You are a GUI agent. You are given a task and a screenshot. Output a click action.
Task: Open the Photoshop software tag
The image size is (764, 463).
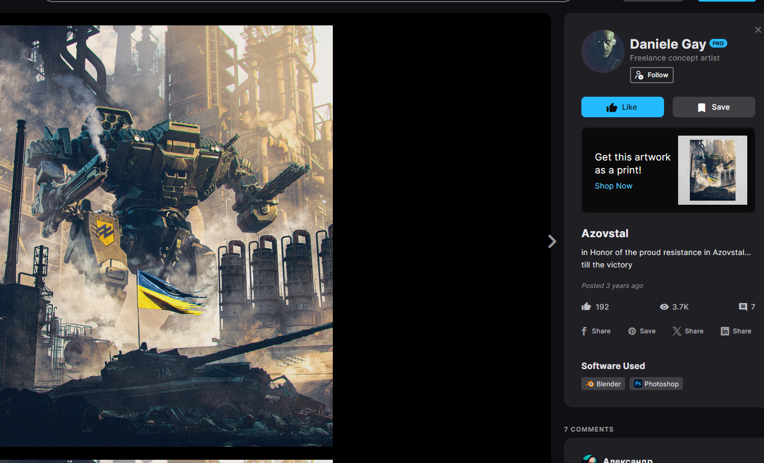pos(656,384)
